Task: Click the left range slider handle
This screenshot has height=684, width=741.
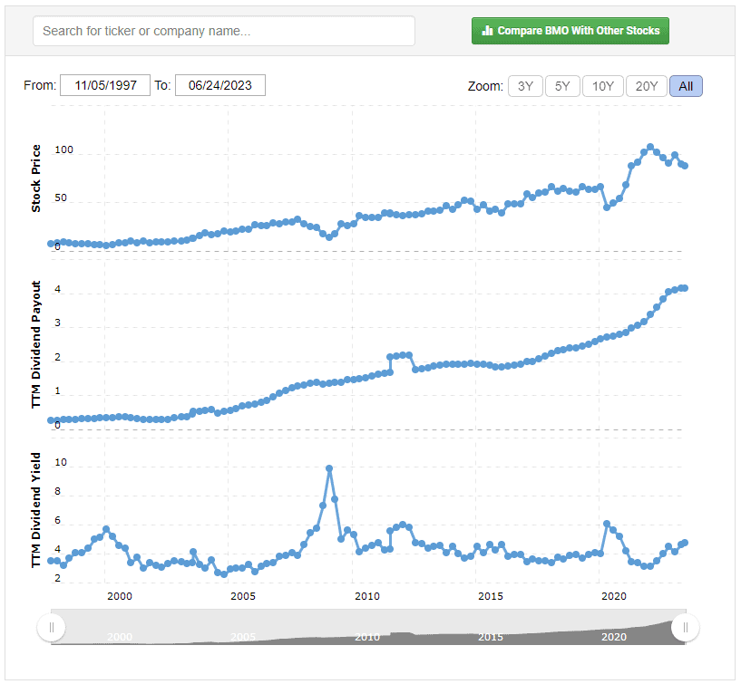Action: click(x=52, y=627)
